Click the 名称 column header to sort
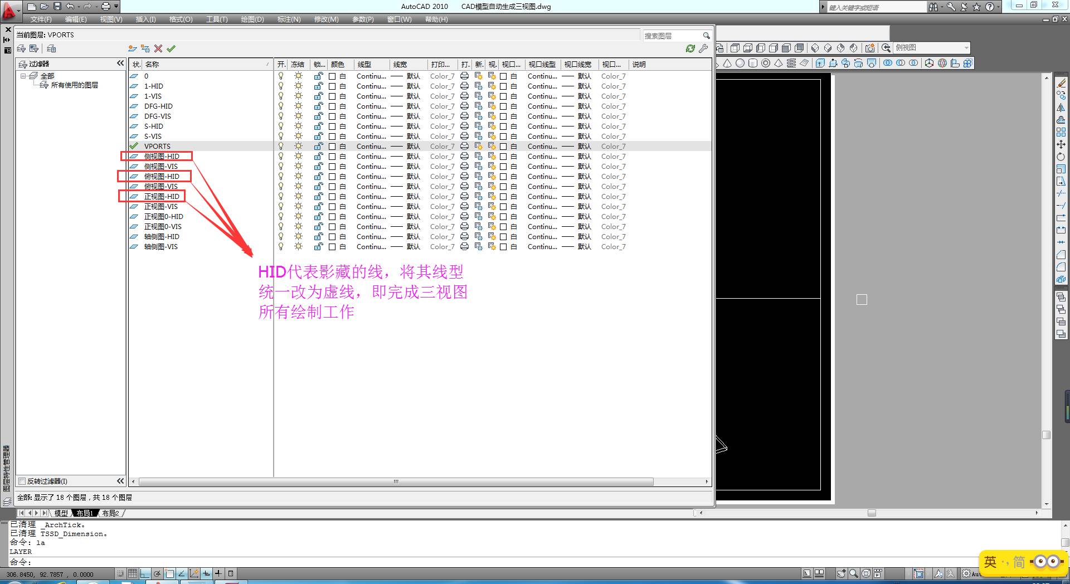The height and width of the screenshot is (584, 1070). point(207,65)
